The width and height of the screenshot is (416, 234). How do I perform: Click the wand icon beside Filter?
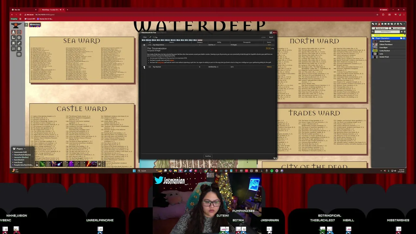150,37
